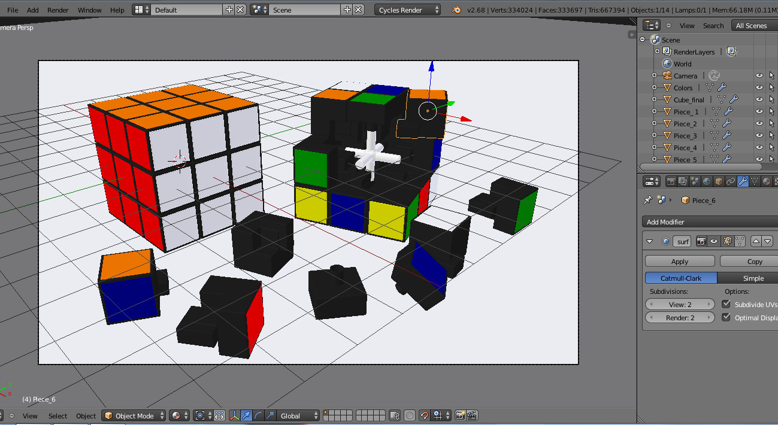Click the Apply modifier button

680,262
